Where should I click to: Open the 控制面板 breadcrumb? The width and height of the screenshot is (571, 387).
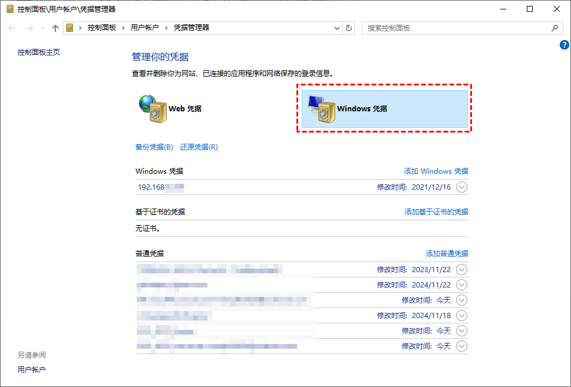tap(101, 28)
